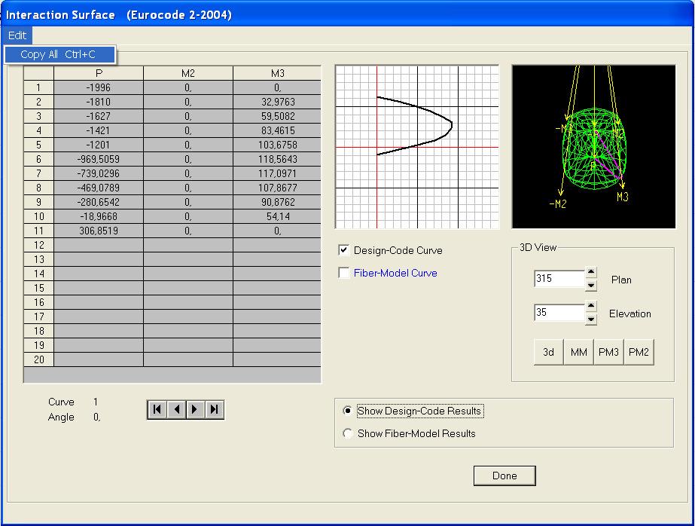Select cell with P value -739,0296
This screenshot has height=526, width=695.
[x=99, y=173]
